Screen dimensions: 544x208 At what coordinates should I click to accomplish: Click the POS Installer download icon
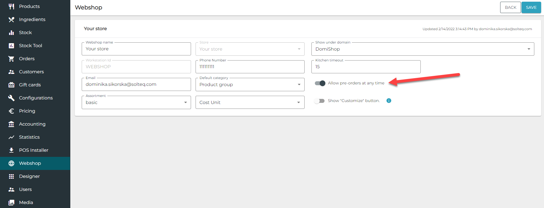click(11, 150)
